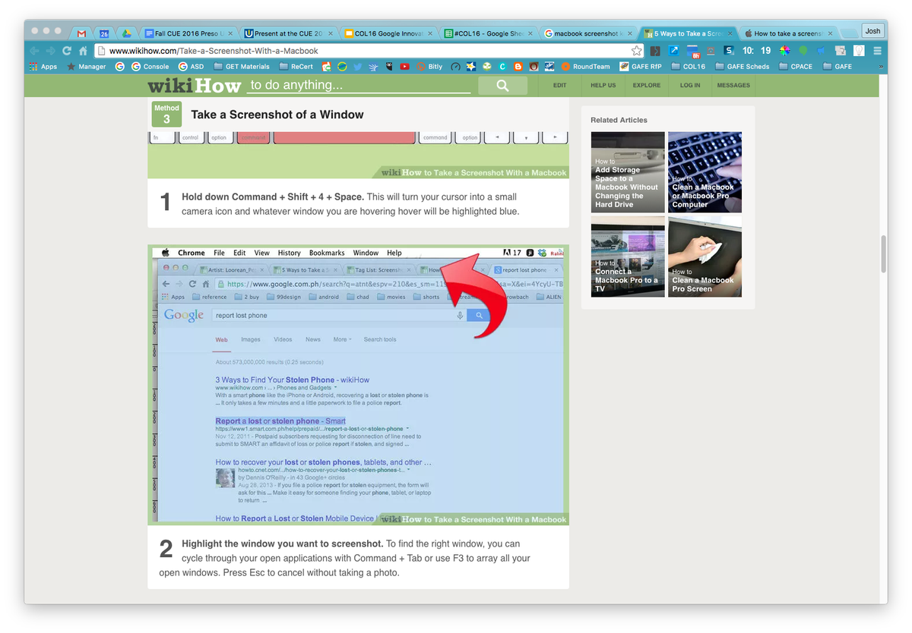Close the '#COL16 - Google Sheets' tab
Viewport: 912px width, 633px height.
click(x=530, y=33)
